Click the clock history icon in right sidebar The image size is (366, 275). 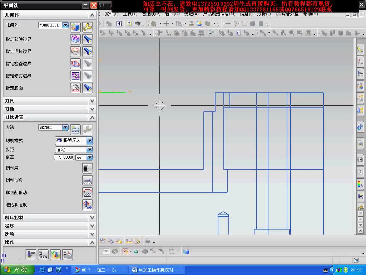[360, 160]
